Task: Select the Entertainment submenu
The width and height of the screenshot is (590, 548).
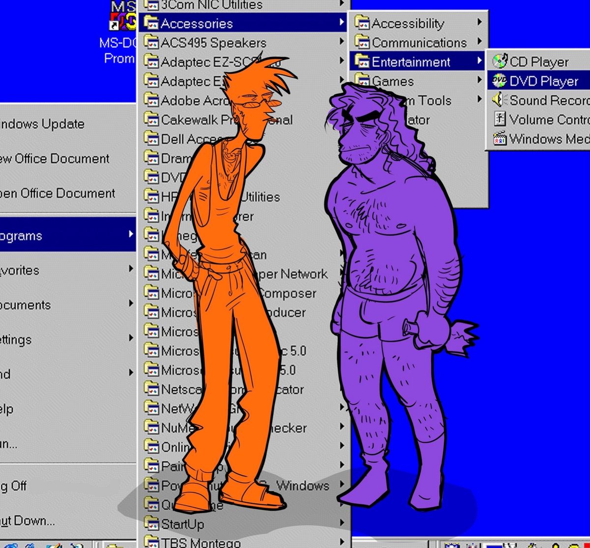Action: [418, 61]
